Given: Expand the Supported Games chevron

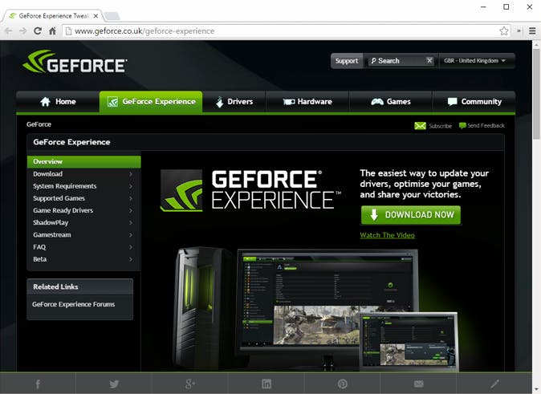Looking at the screenshot, I should tap(131, 198).
